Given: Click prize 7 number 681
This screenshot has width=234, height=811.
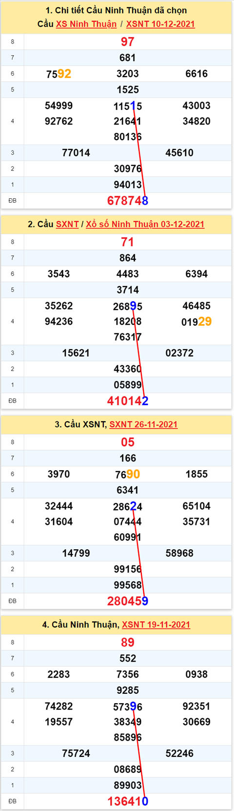Looking at the screenshot, I should [x=128, y=58].
